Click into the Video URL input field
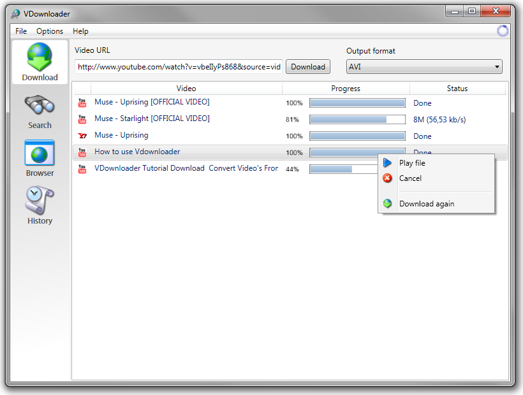Image resolution: width=523 pixels, height=395 pixels. (179, 67)
